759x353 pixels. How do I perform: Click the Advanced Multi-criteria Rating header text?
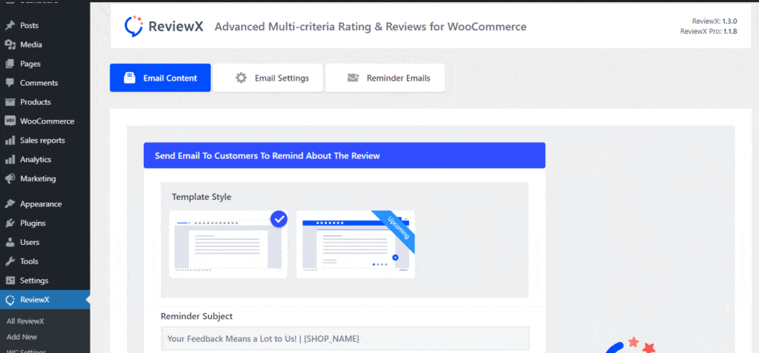(371, 27)
